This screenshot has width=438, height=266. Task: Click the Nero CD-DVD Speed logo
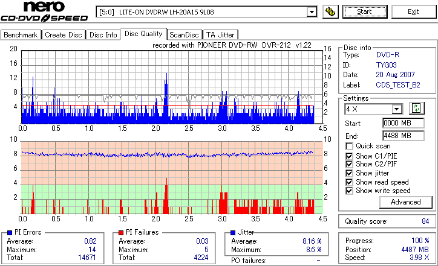(x=44, y=11)
